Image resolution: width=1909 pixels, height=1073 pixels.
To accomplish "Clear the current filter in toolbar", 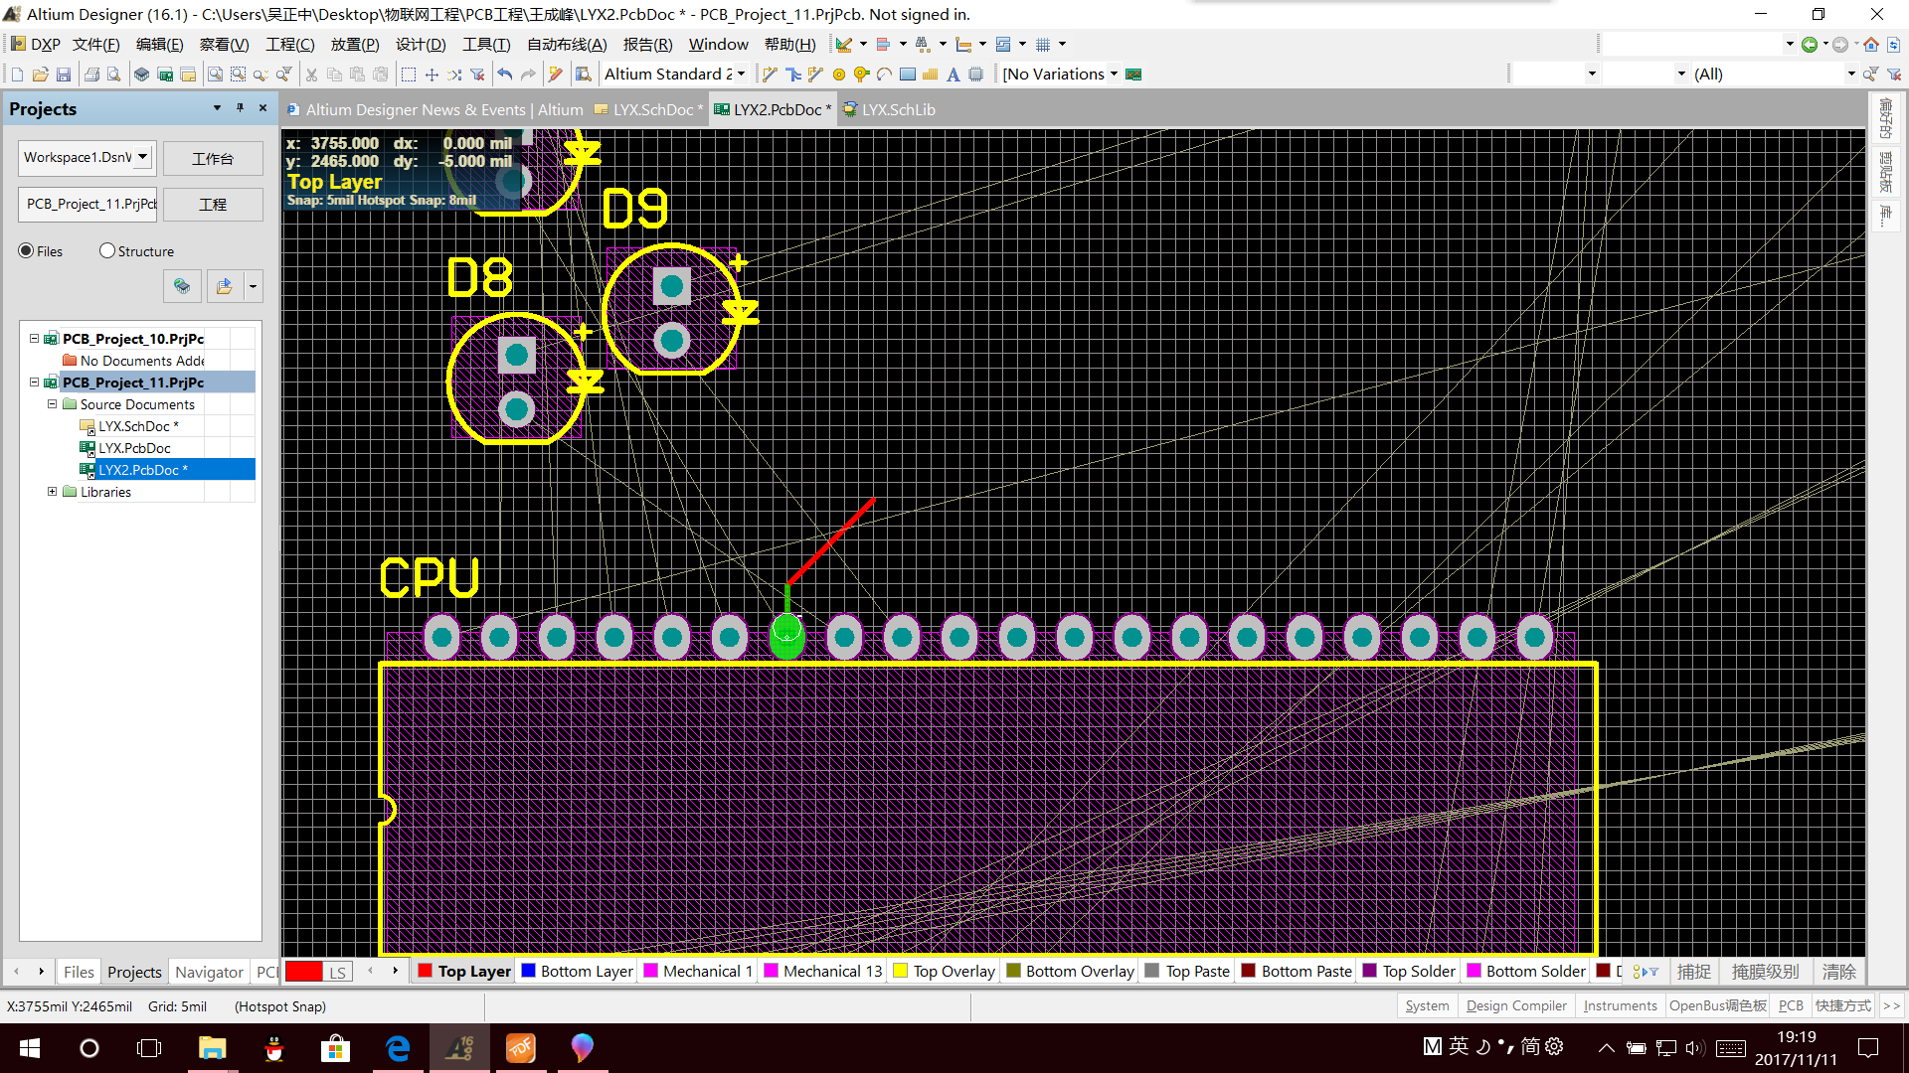I will pos(477,75).
